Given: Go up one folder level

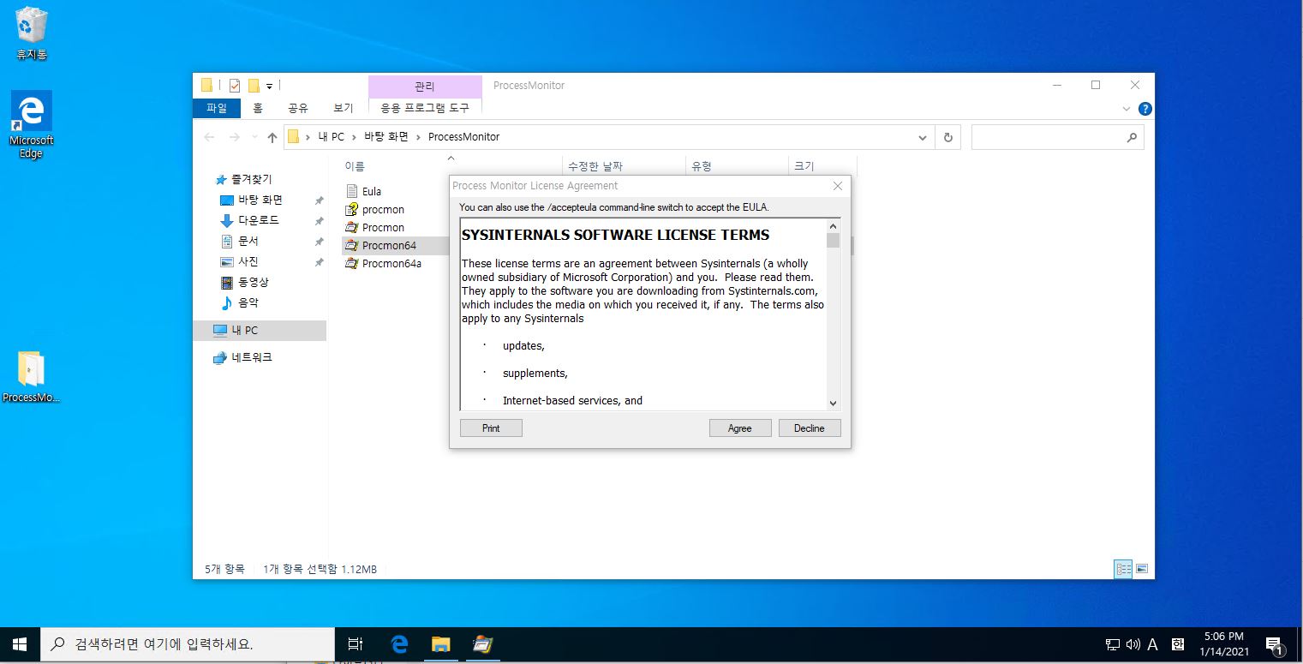Looking at the screenshot, I should 272,137.
